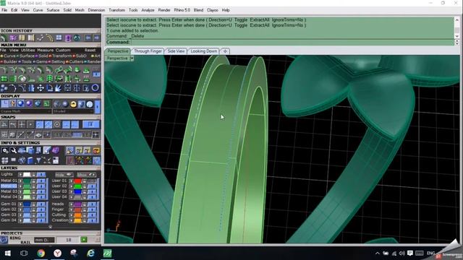Click the four-viewport layout icon in Info & Settings
The height and width of the screenshot is (260, 463).
pyautogui.click(x=5, y=160)
